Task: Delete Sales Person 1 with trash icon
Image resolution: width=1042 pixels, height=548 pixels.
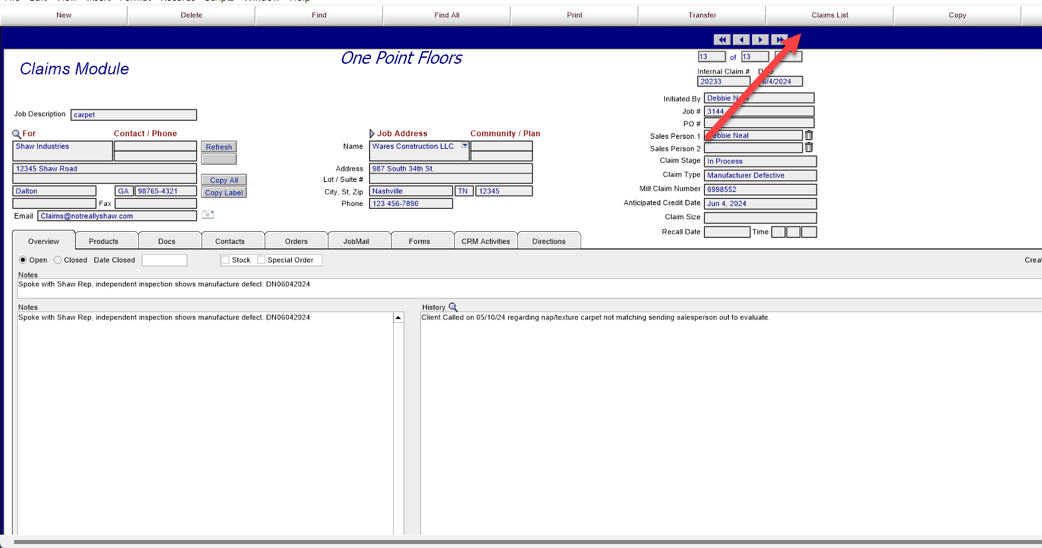Action: [809, 136]
